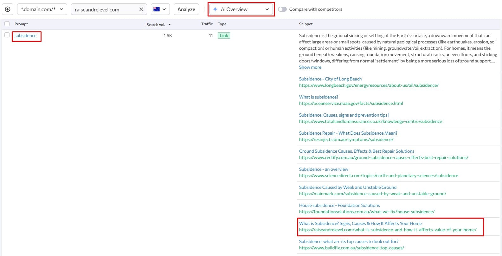Open the Subsidence - City of Long Beach link

(330, 79)
